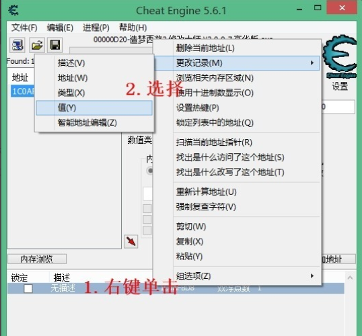The width and height of the screenshot is (362, 336).
Task: Click the open process computer icon
Action: click(17, 45)
